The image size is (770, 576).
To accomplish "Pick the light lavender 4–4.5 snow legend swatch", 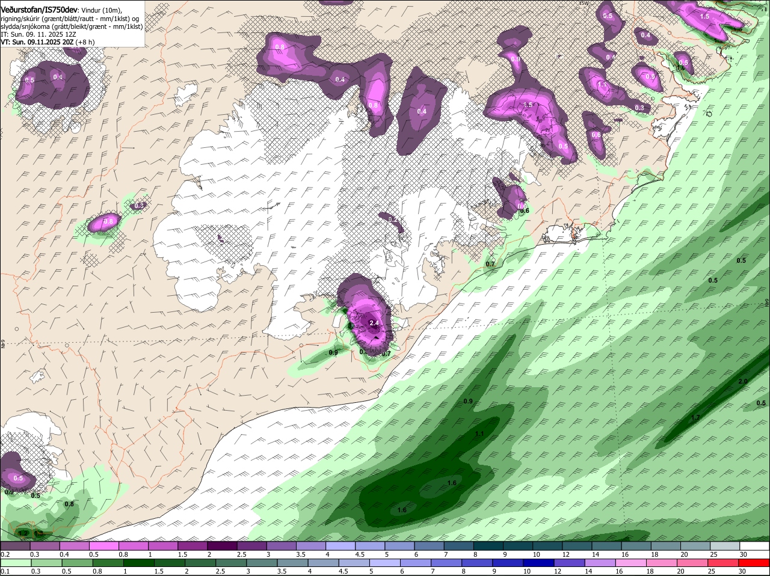I will (342, 546).
